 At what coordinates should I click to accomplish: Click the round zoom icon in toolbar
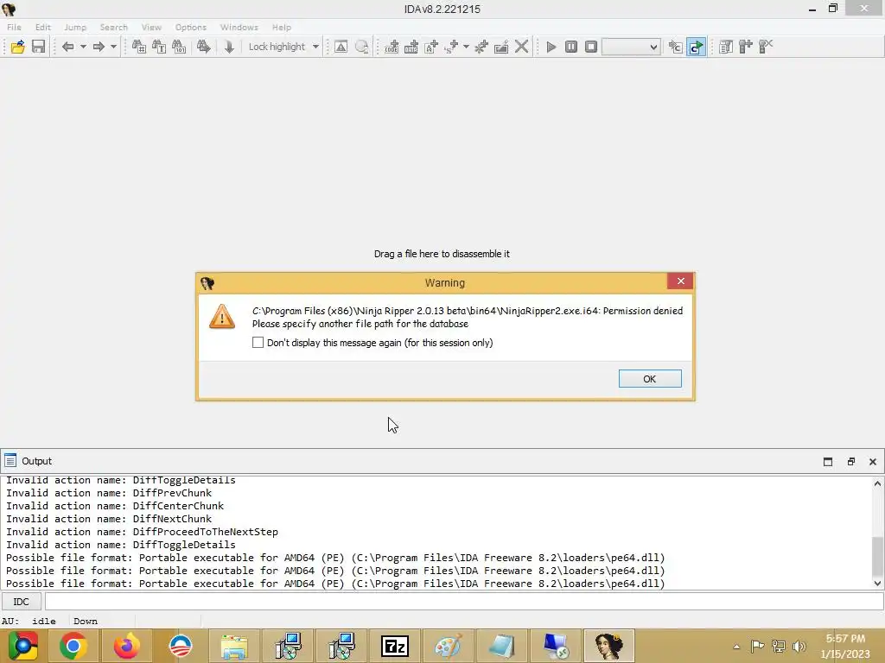click(362, 47)
